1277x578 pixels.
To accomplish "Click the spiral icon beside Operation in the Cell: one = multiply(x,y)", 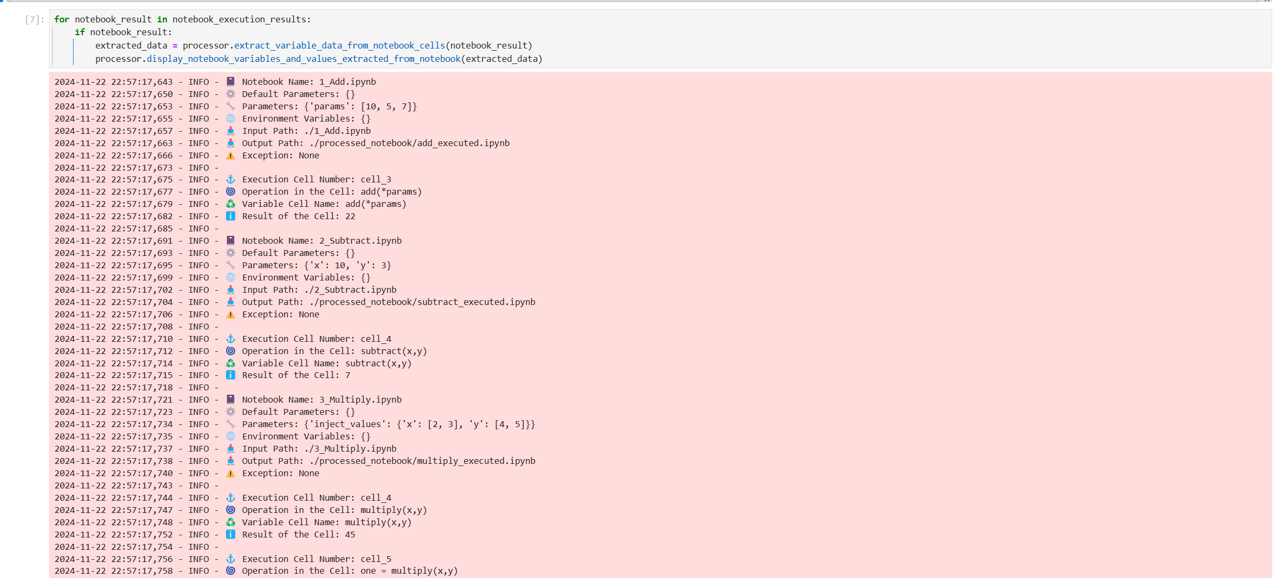I will (x=230, y=571).
